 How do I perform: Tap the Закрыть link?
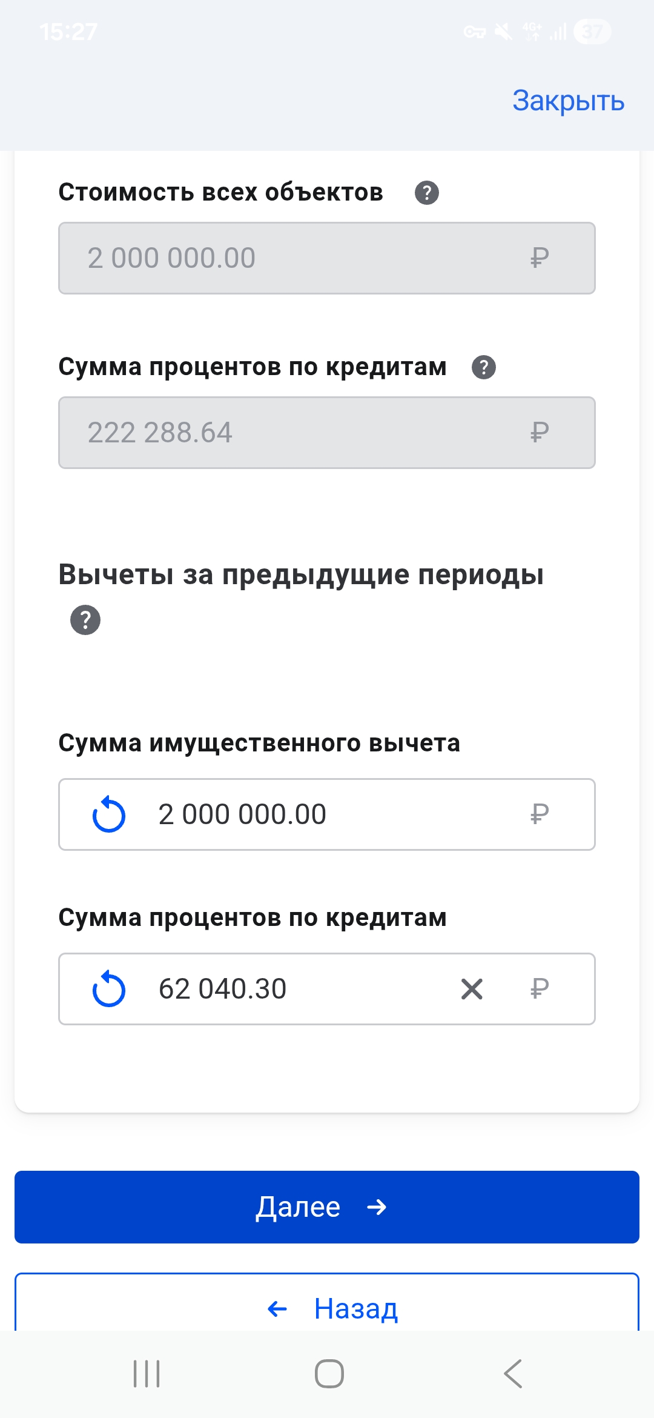(567, 101)
